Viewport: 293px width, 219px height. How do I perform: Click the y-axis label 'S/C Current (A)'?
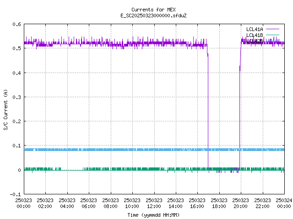(6, 109)
